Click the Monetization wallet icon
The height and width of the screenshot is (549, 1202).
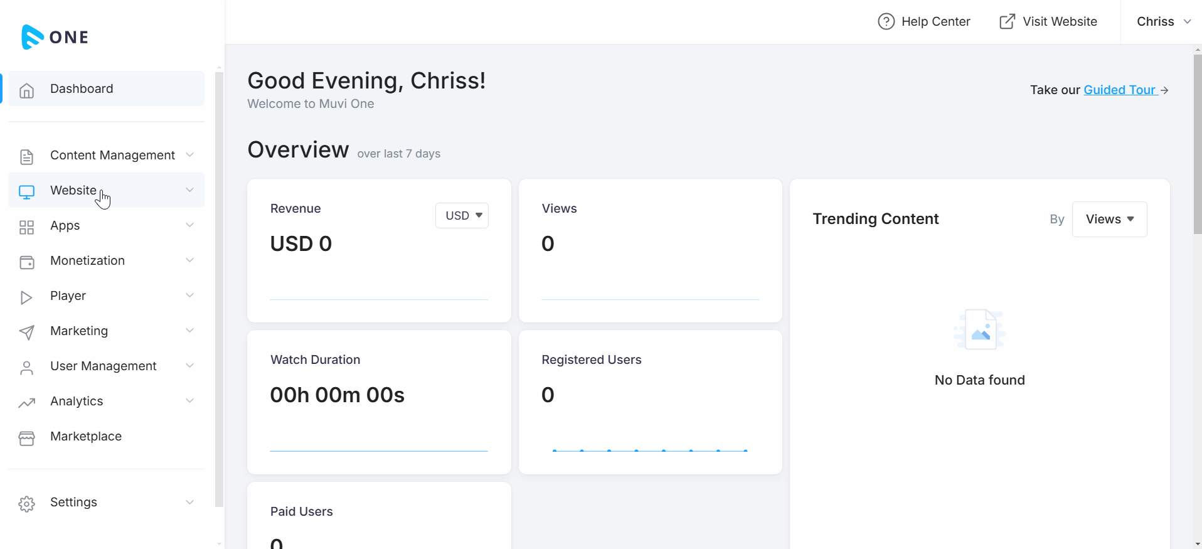click(26, 262)
